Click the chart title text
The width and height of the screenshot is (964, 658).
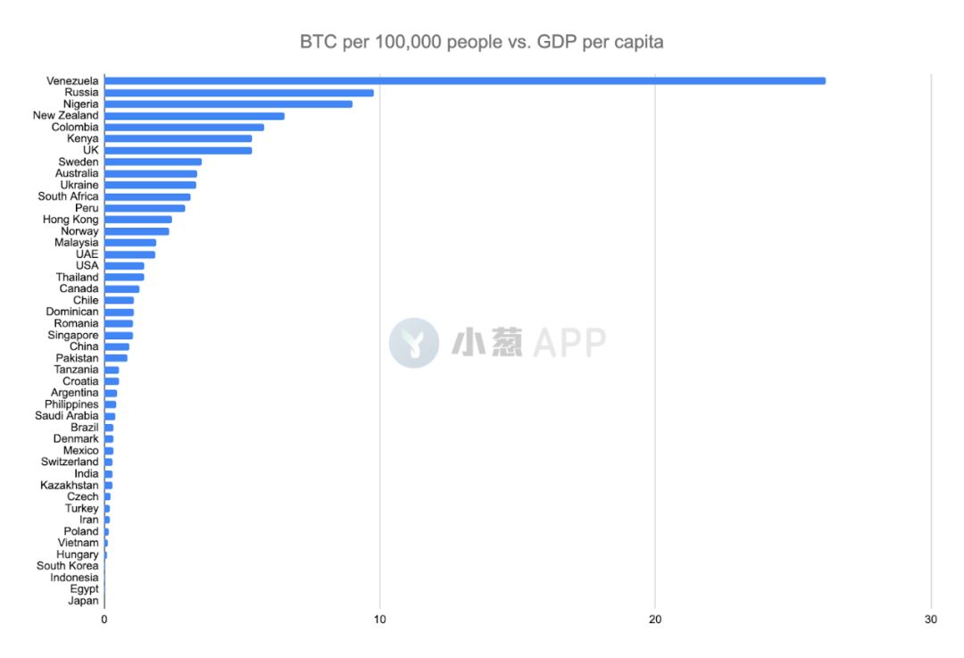[x=481, y=42]
